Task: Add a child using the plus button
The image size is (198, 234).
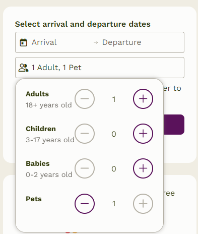Action: click(x=143, y=134)
